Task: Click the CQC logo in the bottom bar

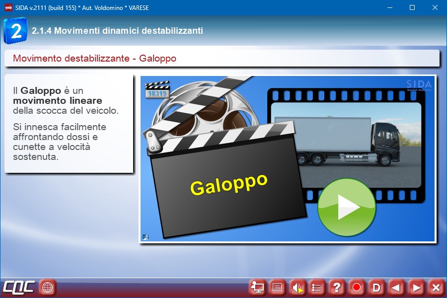Action: tap(19, 287)
